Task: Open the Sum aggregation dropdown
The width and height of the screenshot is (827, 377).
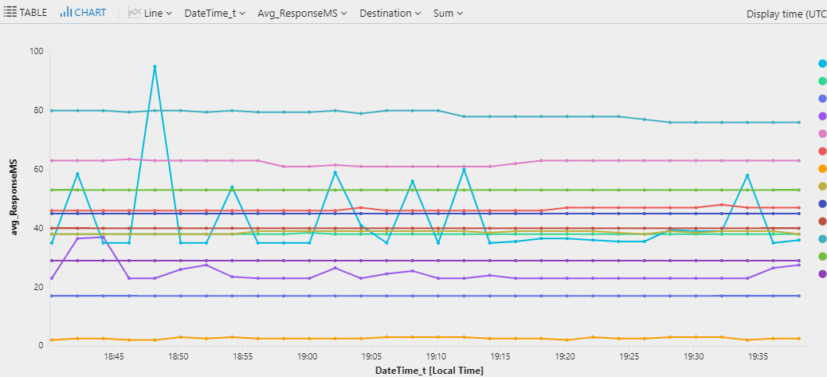Action: (x=448, y=14)
